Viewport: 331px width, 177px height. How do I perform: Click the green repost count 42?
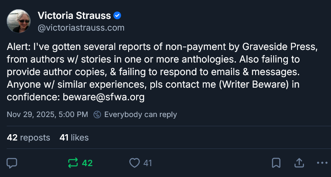pos(87,163)
